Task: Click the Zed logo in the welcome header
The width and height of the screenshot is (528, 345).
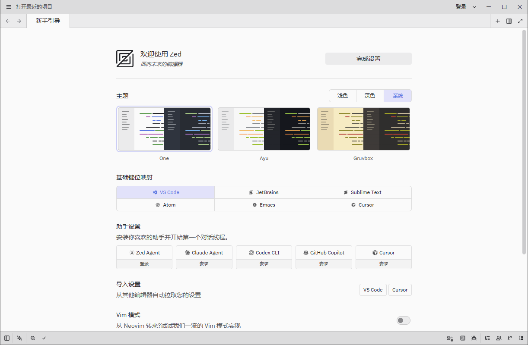Action: 125,59
